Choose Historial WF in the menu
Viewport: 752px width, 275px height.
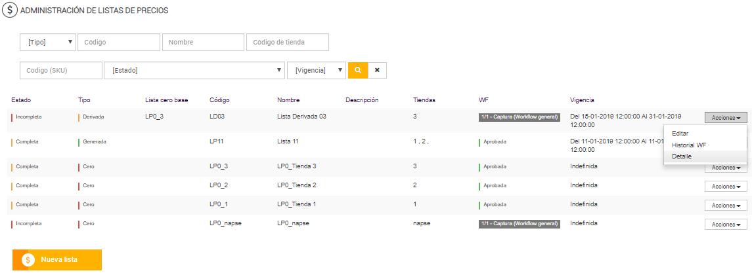689,145
